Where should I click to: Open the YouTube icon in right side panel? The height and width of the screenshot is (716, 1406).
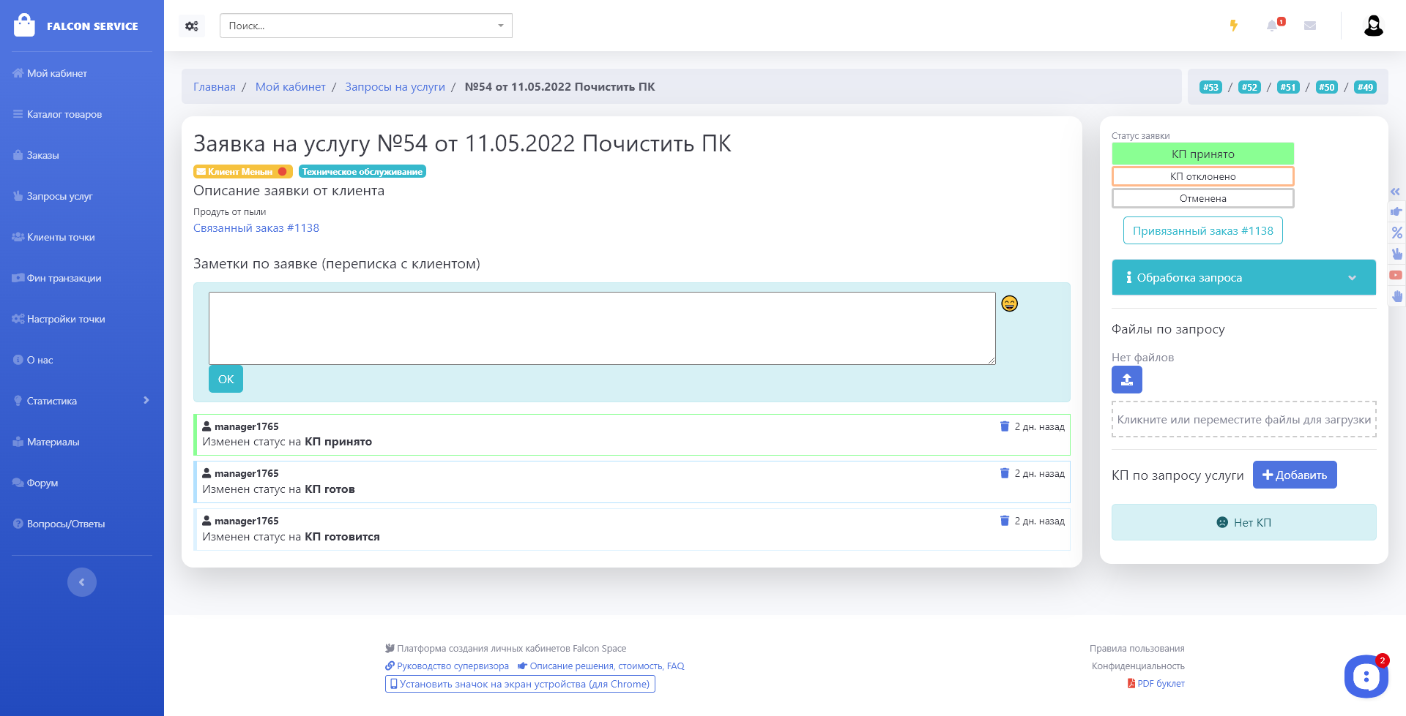click(1396, 276)
